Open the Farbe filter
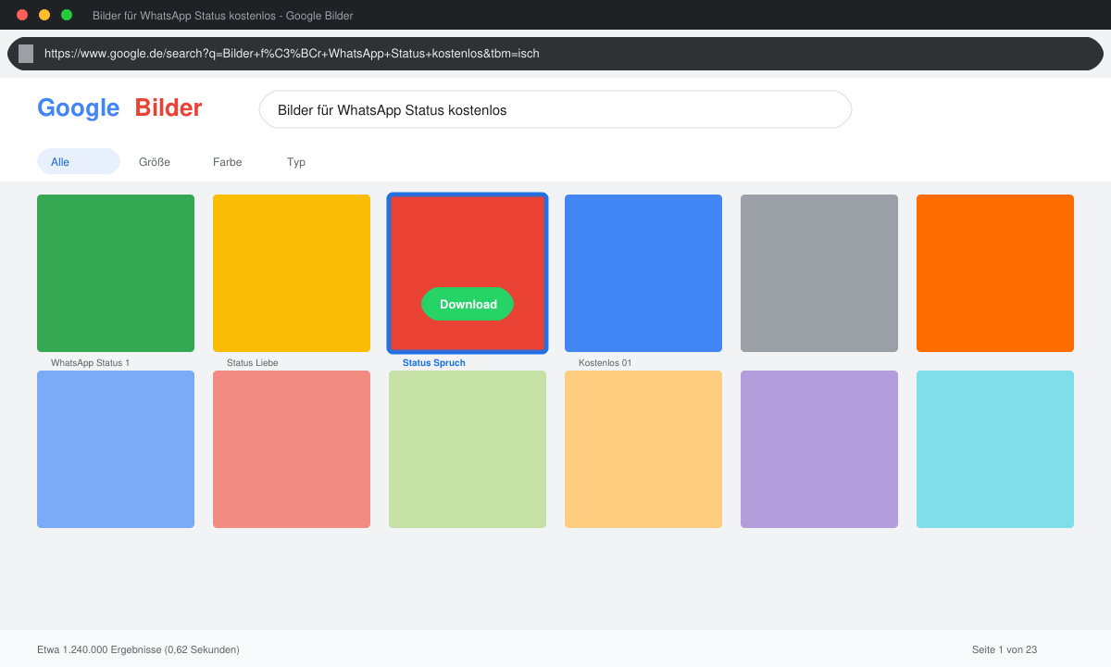Image resolution: width=1111 pixels, height=667 pixels. coord(228,162)
